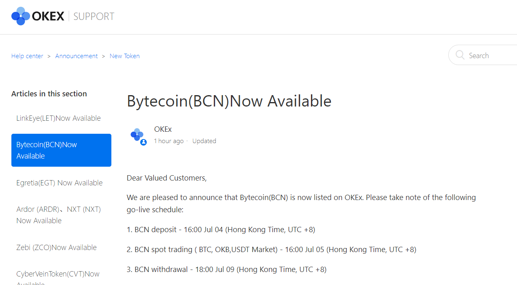Click the OKEX wordmark text
Viewport: 517px width, 285px height.
click(x=48, y=16)
